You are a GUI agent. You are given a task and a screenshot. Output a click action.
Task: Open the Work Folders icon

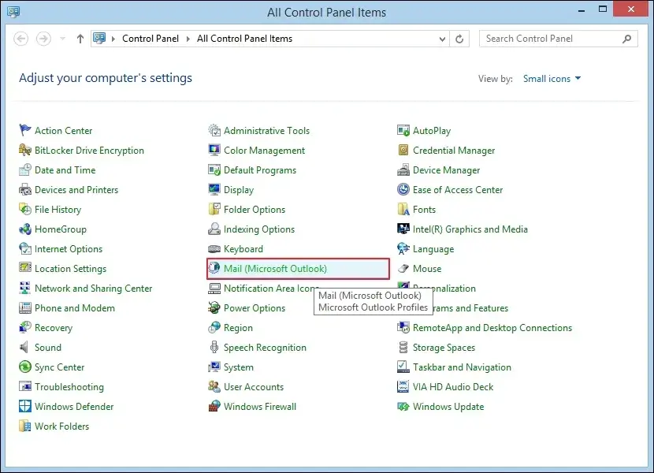(25, 426)
